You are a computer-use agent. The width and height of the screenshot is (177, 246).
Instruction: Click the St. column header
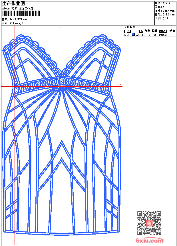pyautogui.click(x=141, y=31)
